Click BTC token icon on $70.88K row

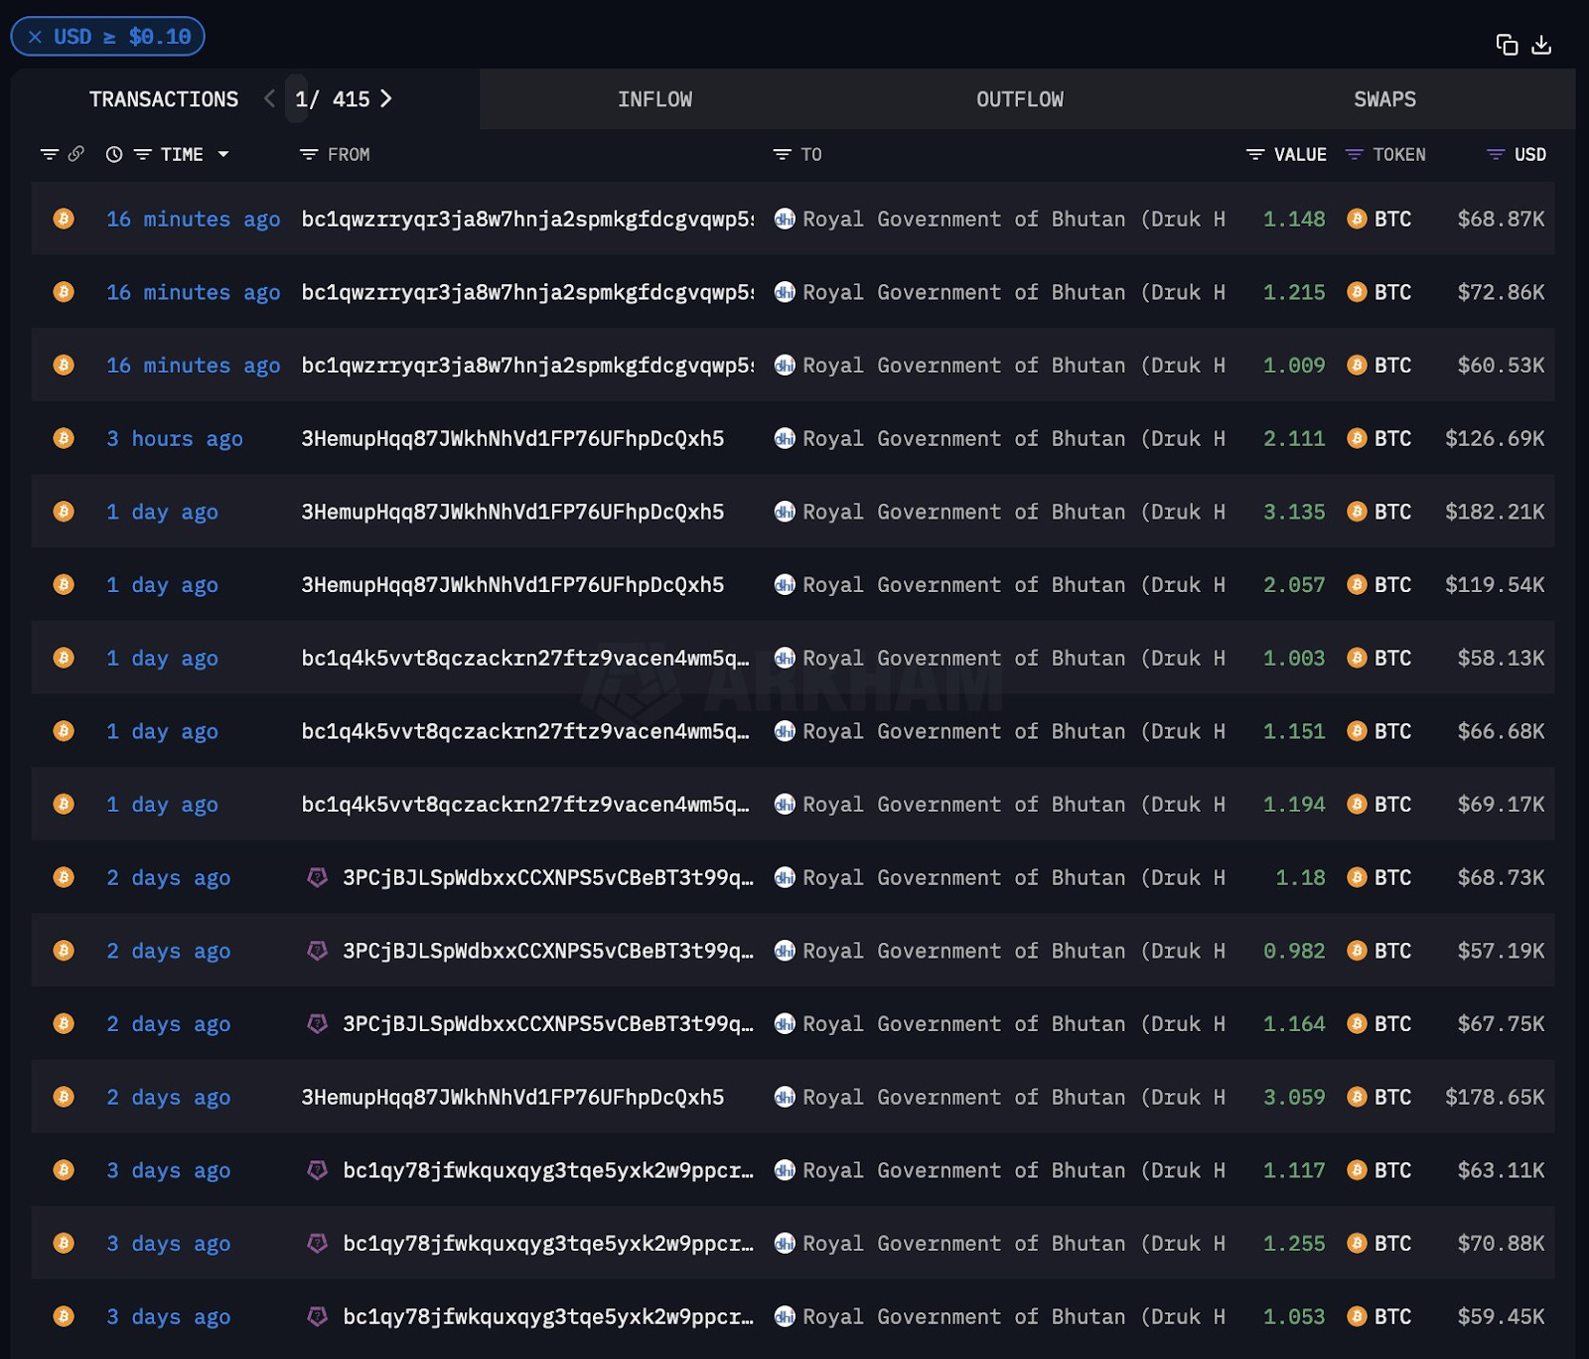[1357, 1243]
